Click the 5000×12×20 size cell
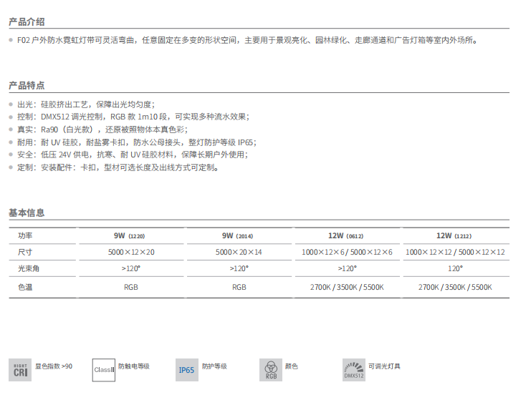The width and height of the screenshot is (531, 410). [x=131, y=252]
